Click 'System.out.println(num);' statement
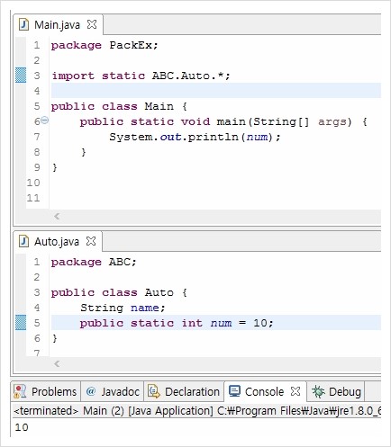The width and height of the screenshot is (391, 447). pyautogui.click(x=195, y=137)
